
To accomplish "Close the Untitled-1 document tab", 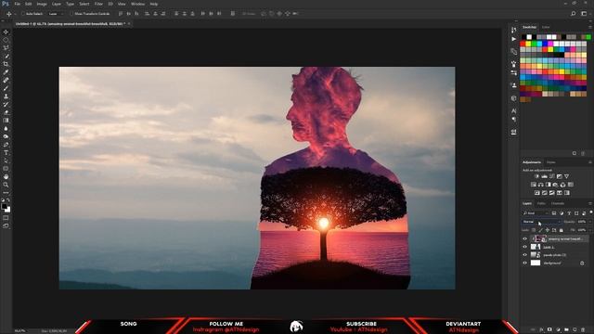I will pyautogui.click(x=129, y=24).
